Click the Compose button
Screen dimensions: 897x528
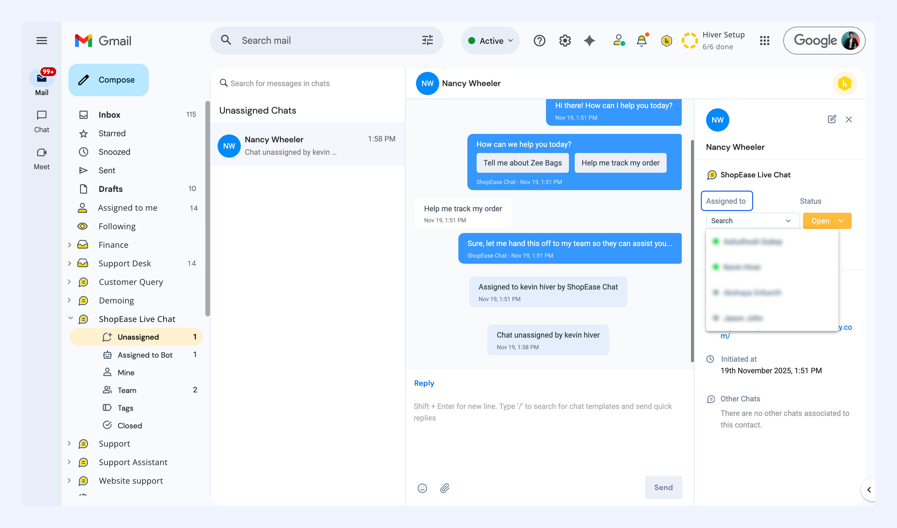(108, 80)
